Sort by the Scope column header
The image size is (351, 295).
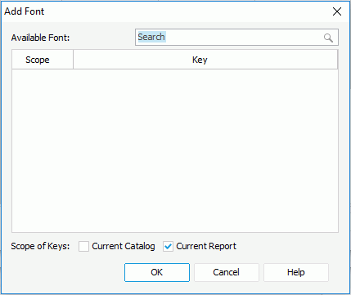coord(43,60)
